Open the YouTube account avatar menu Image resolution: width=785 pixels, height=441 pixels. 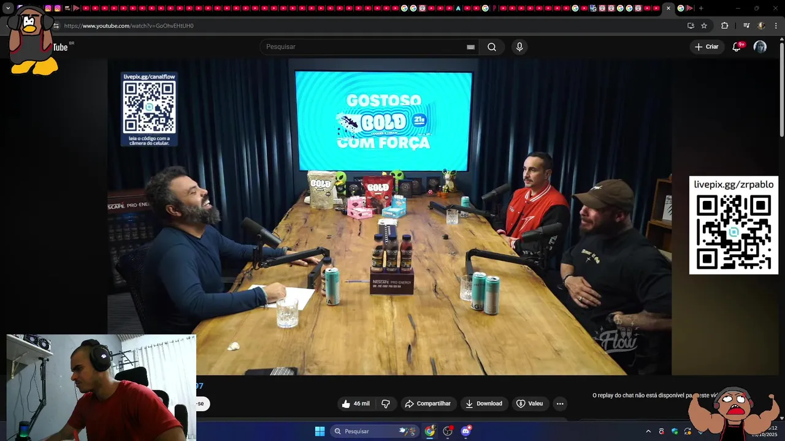pyautogui.click(x=760, y=47)
